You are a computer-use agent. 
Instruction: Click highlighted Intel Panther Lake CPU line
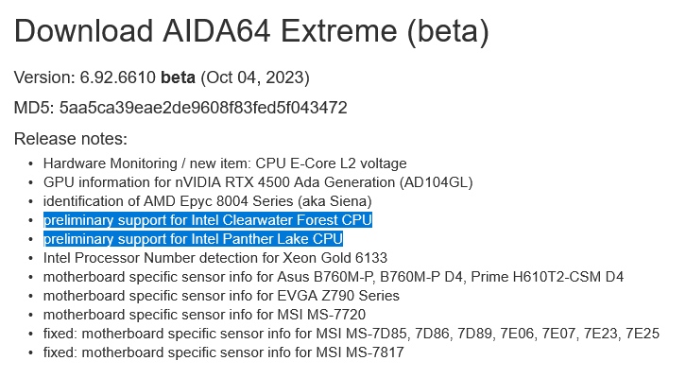[193, 239]
